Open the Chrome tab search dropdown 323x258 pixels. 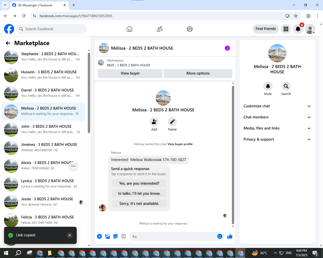coord(5,5)
